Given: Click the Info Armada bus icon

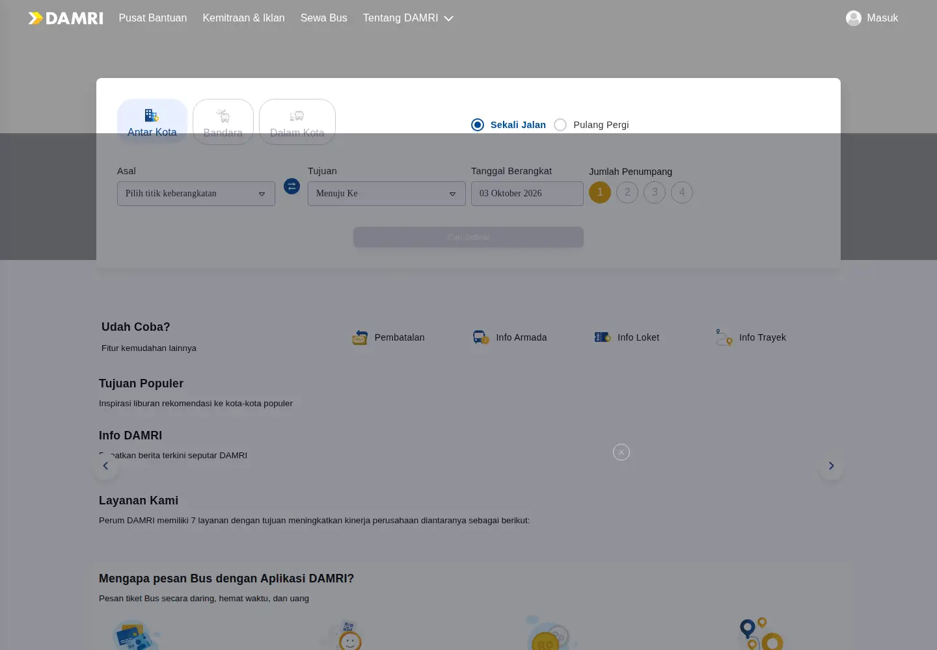Looking at the screenshot, I should click(481, 337).
